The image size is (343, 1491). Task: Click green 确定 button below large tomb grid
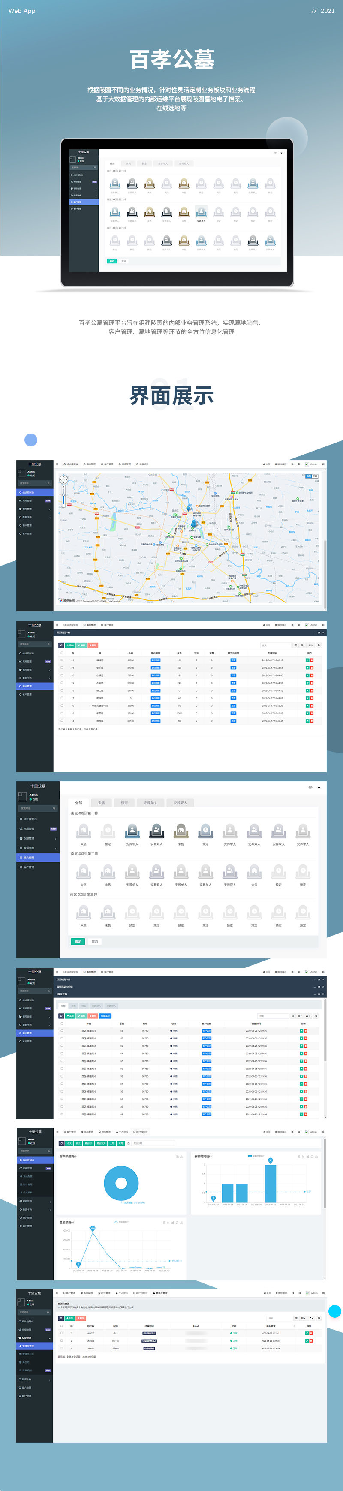click(78, 941)
